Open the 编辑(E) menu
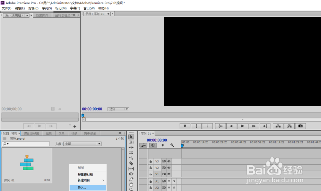Image resolution: width=321 pixels, height=191 pixels. 20,8
